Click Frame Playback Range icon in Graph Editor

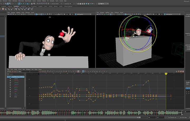43,72
